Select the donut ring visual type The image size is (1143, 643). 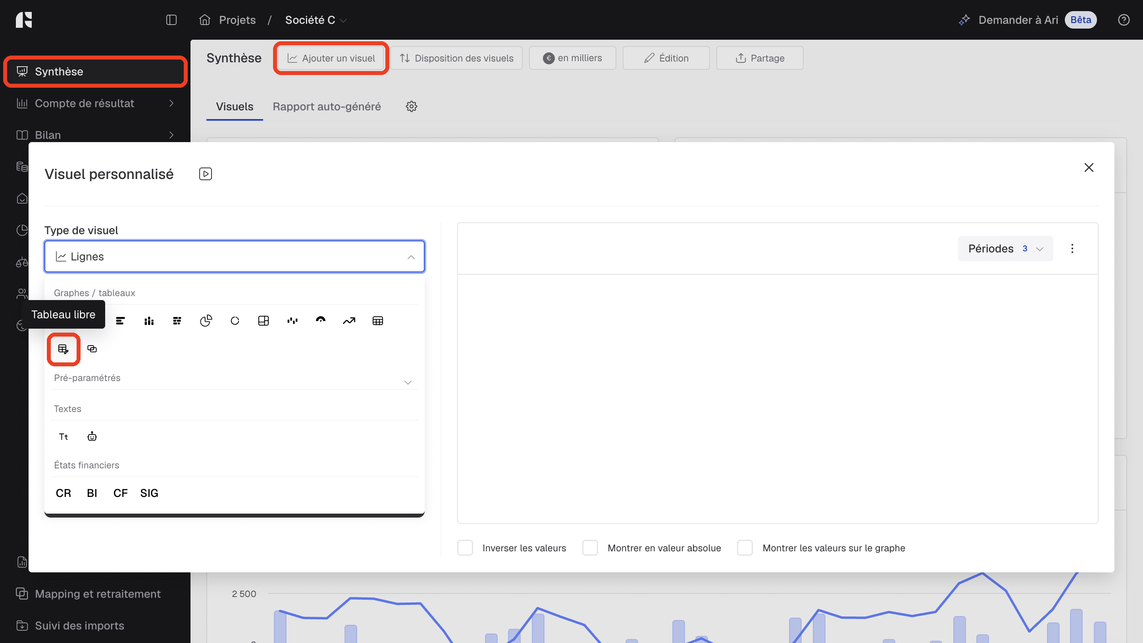point(235,321)
